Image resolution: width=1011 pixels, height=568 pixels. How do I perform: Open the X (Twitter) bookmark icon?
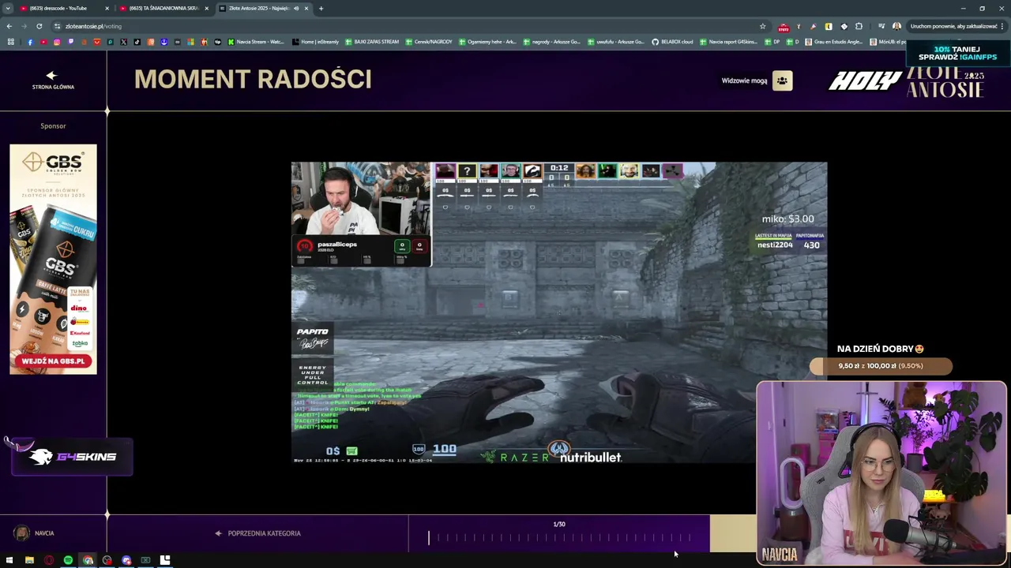[123, 42]
